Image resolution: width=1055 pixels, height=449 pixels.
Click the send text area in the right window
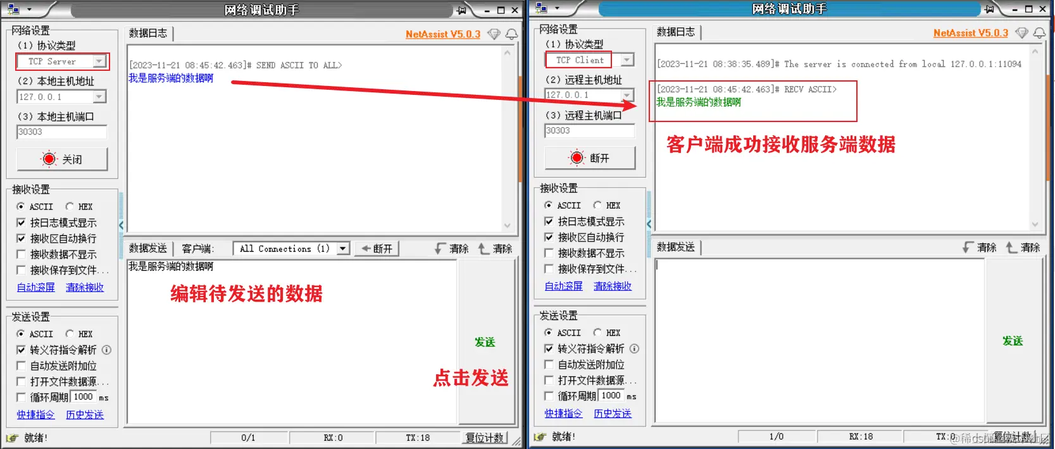pos(820,340)
